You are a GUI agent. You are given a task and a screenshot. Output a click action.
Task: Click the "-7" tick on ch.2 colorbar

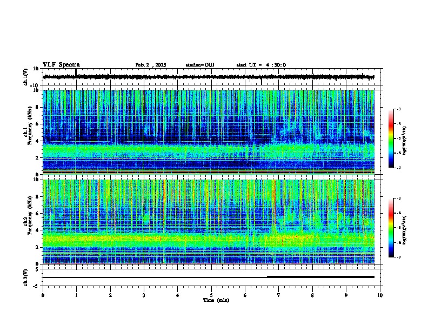pos(398,257)
